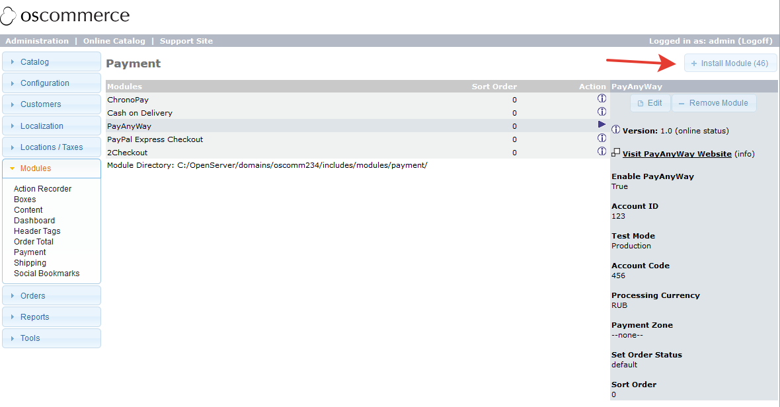The width and height of the screenshot is (780, 407).
Task: Log off the admin account
Action: tap(755, 41)
